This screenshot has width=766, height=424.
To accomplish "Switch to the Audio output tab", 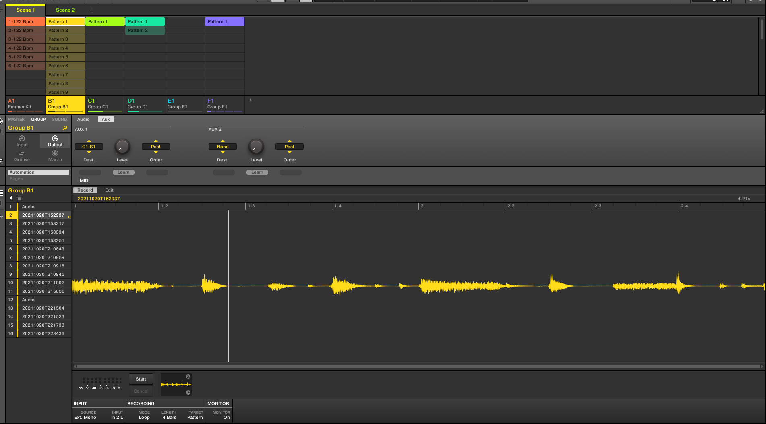I will 83,120.
